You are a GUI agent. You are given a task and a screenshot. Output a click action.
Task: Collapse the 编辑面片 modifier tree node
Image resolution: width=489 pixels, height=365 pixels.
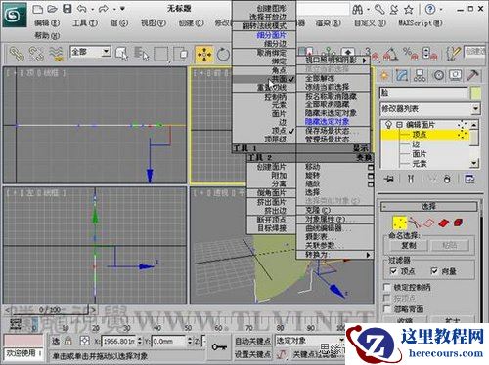(399, 125)
